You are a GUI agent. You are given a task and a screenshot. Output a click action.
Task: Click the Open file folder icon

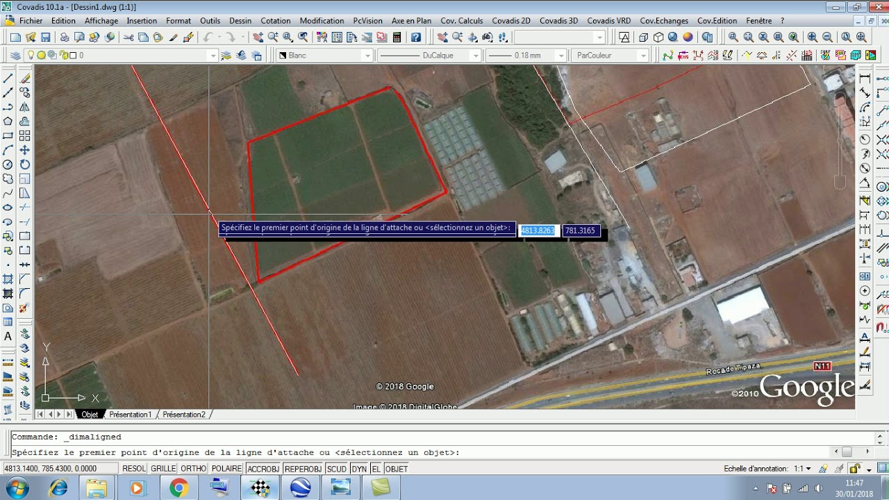pyautogui.click(x=31, y=37)
